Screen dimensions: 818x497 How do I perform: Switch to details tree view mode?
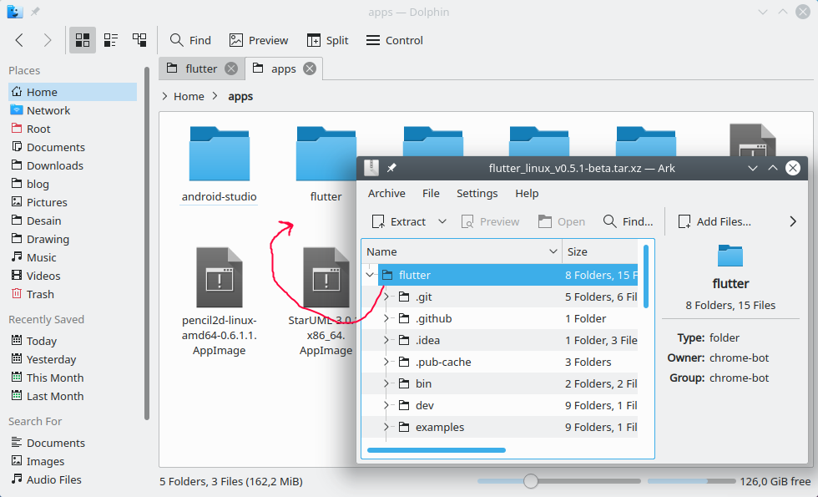coord(139,40)
